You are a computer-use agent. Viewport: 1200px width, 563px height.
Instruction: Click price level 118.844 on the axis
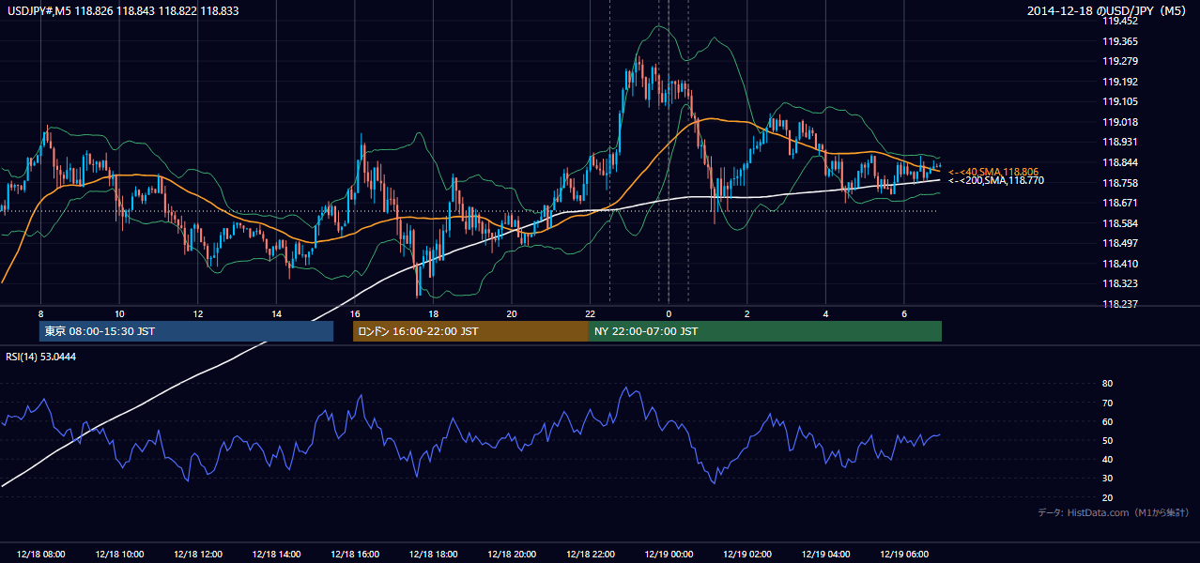pos(1120,162)
